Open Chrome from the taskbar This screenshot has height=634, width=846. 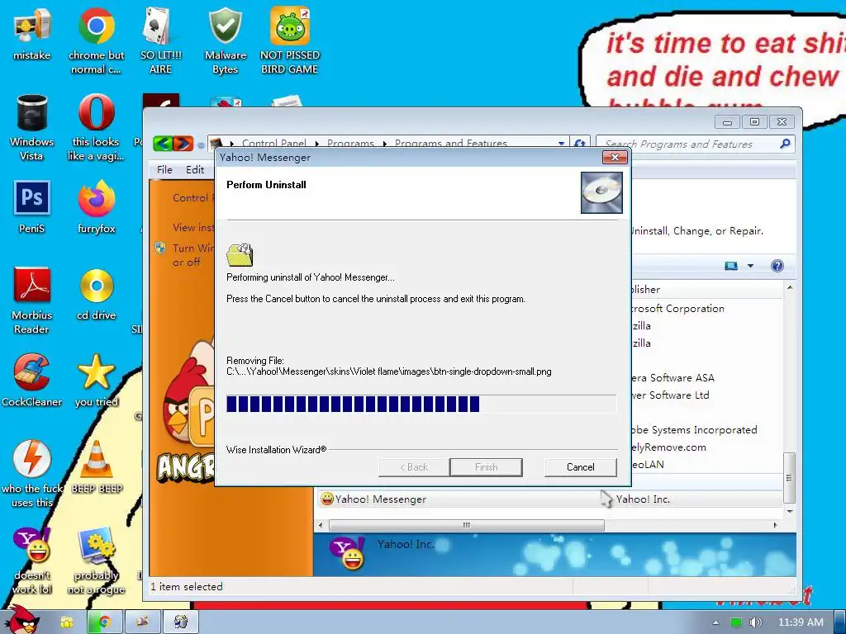click(105, 622)
